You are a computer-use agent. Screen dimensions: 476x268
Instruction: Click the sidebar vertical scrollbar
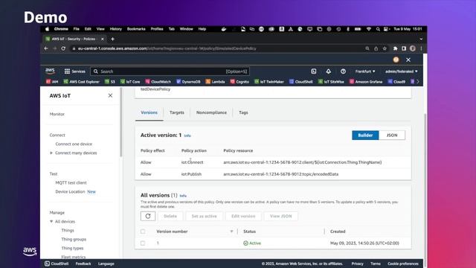click(120, 122)
